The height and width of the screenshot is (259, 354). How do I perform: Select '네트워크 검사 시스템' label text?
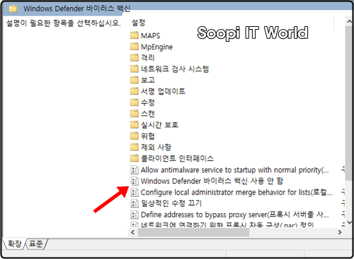pos(175,69)
